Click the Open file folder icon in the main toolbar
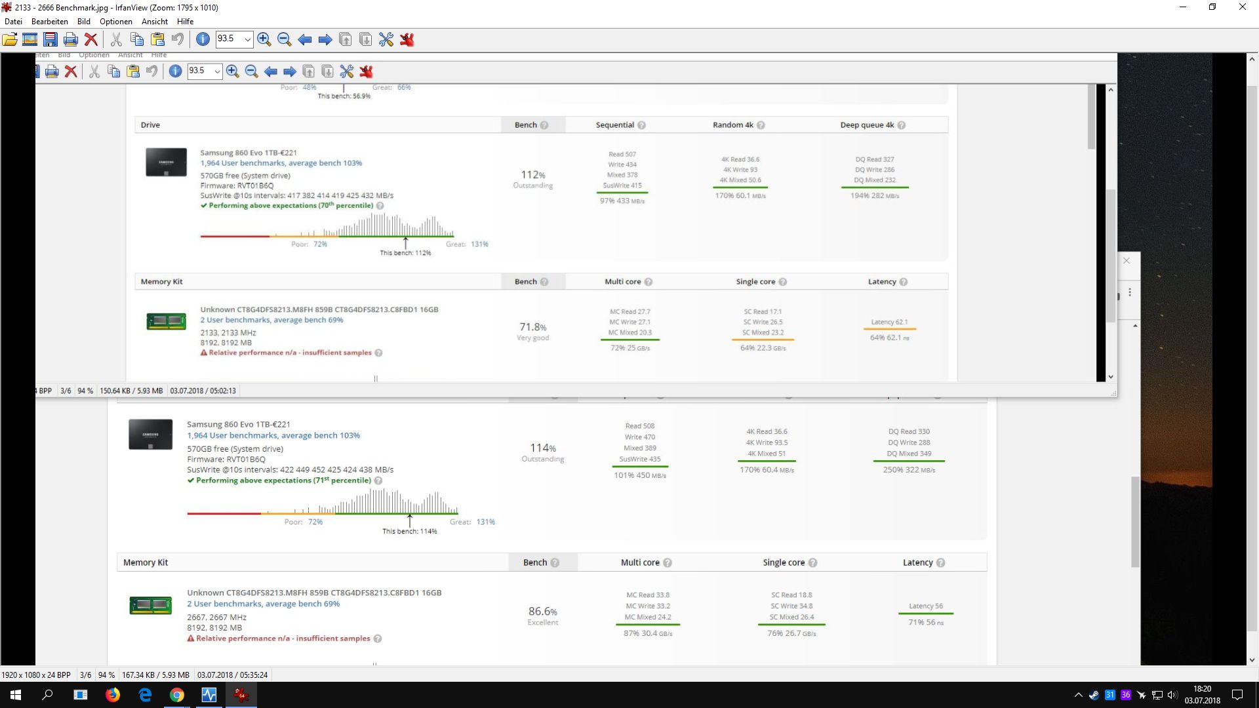The height and width of the screenshot is (708, 1259). 10,39
